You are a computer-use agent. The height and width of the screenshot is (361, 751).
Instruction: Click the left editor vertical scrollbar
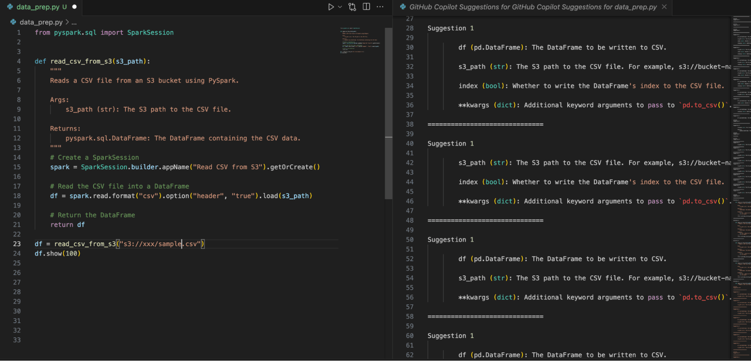388,113
